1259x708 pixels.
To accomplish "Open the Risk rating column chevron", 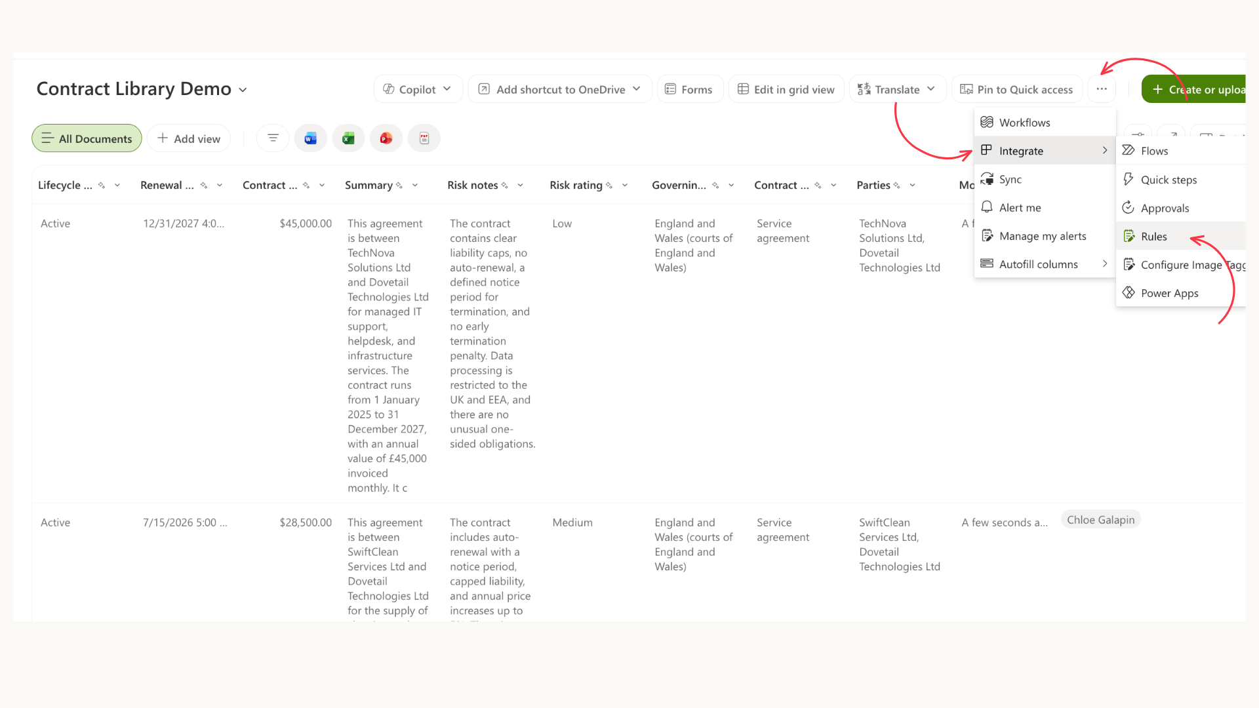I will coord(625,186).
